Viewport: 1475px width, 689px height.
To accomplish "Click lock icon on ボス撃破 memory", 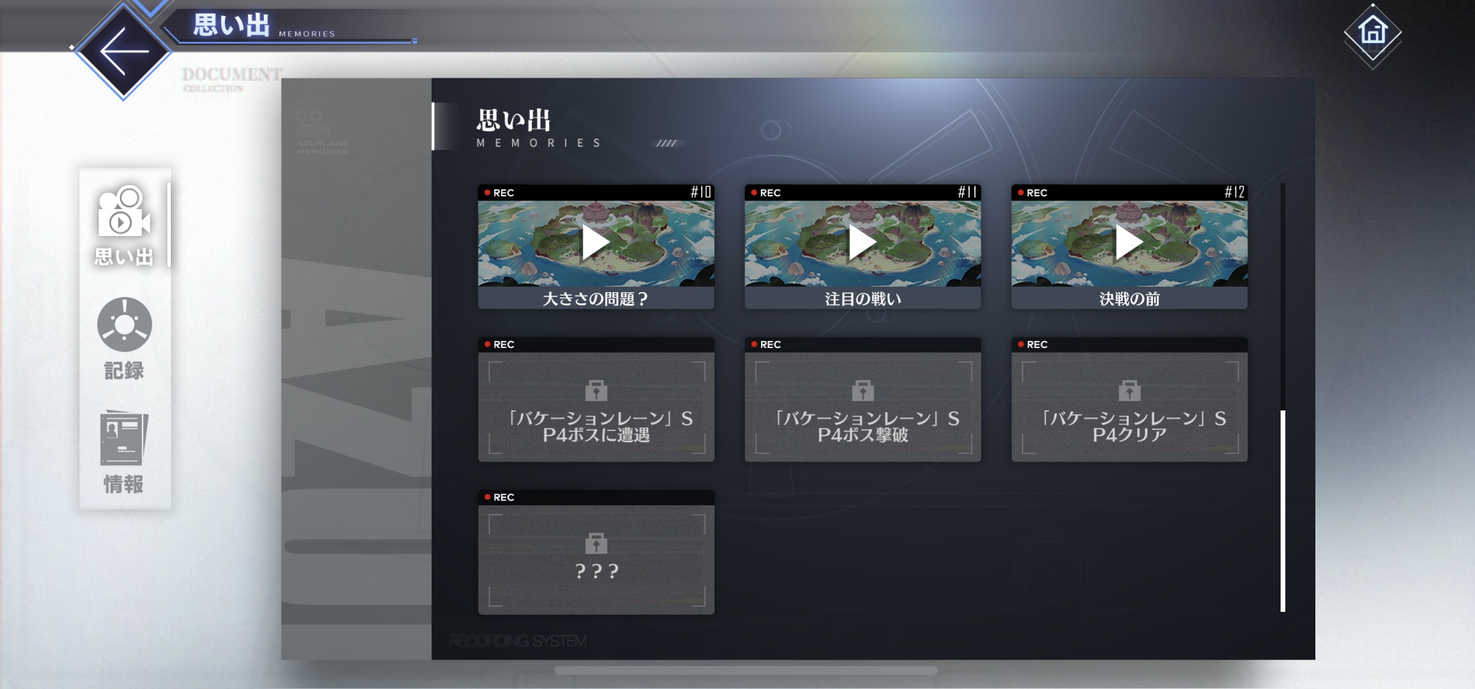I will 862,390.
